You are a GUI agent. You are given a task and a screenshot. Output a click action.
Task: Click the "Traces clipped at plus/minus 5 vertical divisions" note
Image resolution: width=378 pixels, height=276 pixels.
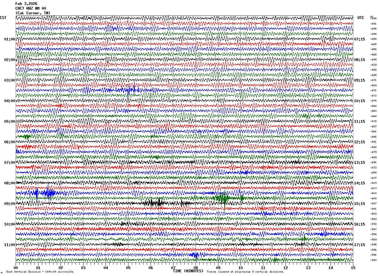click(245, 272)
